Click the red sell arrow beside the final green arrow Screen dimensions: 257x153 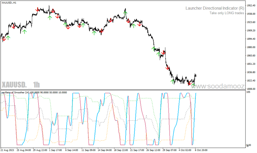point(190,83)
